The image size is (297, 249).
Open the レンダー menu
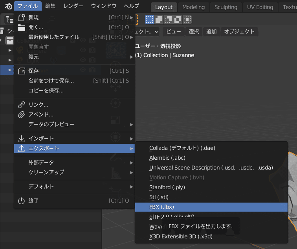click(x=73, y=6)
